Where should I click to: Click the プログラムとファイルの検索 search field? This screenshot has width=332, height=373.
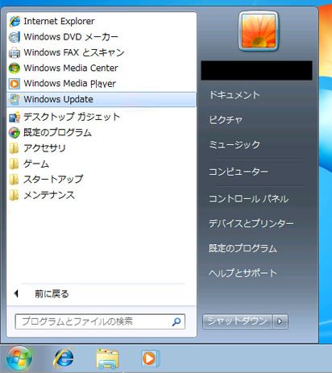coord(100,321)
